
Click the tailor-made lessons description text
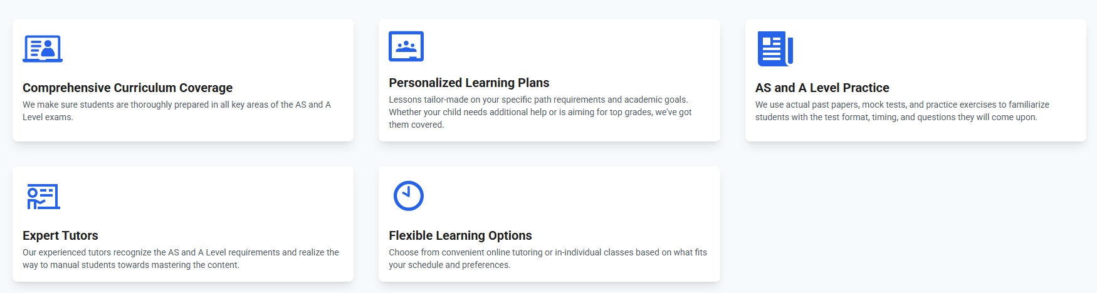pos(540,112)
